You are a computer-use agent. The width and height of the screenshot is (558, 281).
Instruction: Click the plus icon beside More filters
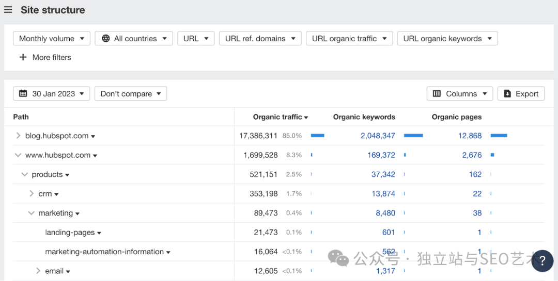coord(23,57)
